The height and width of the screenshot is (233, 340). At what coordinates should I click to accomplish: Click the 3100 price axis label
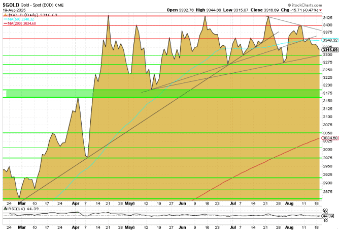pos(327,116)
